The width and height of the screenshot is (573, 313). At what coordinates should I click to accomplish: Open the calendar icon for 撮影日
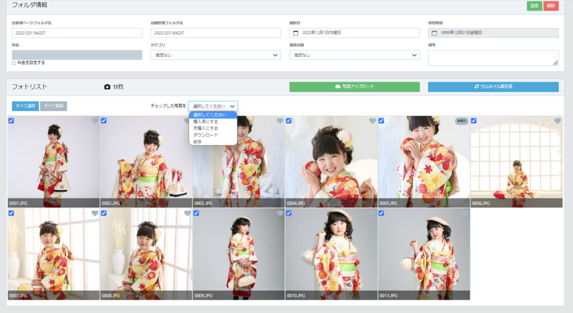tap(295, 33)
